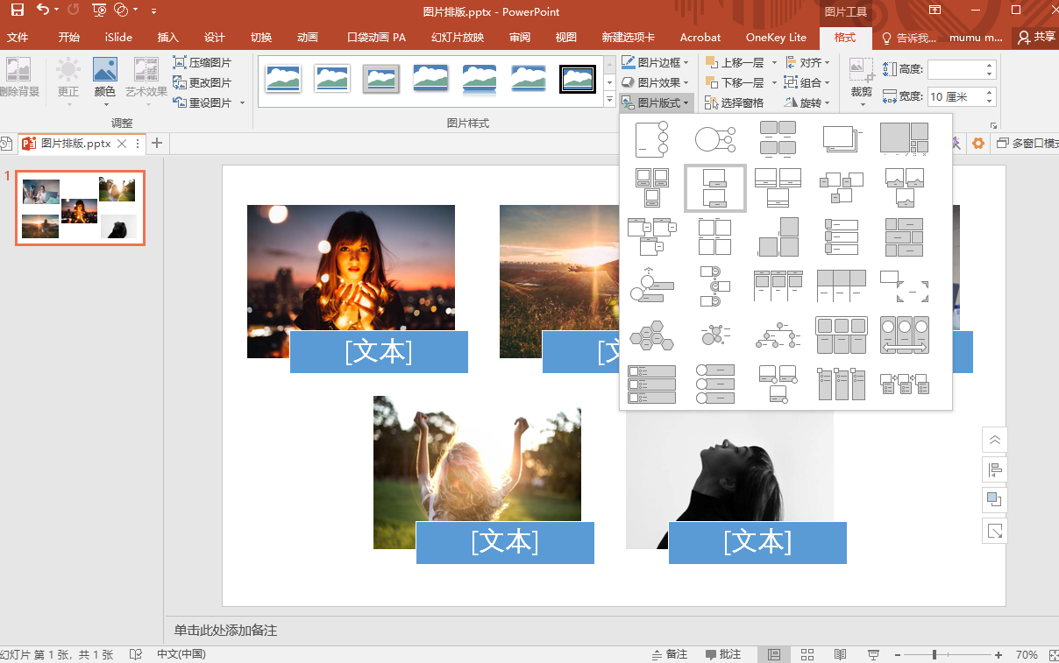Open the 文件 (File) tab
The width and height of the screenshot is (1059, 663).
point(18,37)
